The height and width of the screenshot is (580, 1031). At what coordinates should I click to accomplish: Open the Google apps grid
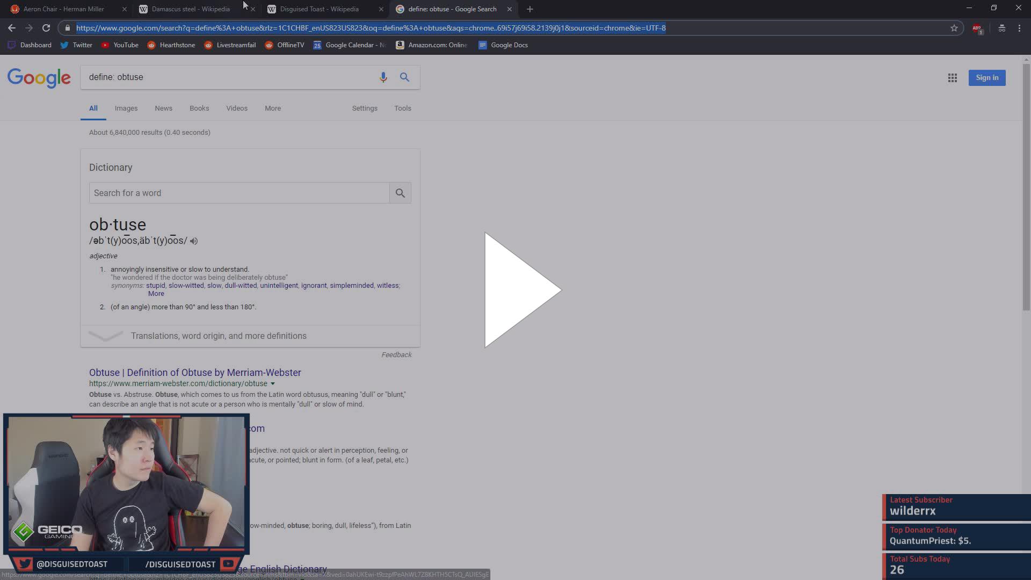click(952, 78)
